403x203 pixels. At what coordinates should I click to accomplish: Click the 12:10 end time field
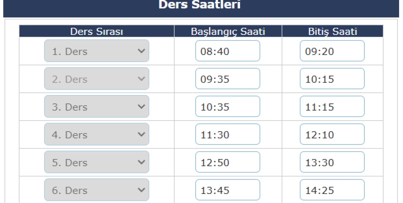(x=332, y=135)
